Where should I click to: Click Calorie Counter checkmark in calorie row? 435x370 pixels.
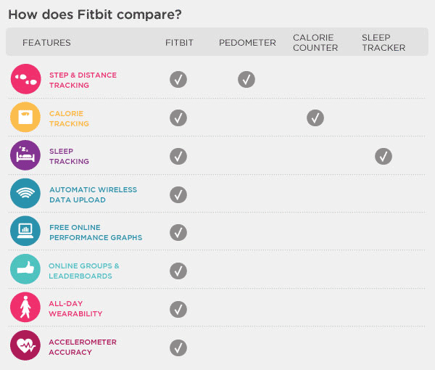[x=315, y=118]
